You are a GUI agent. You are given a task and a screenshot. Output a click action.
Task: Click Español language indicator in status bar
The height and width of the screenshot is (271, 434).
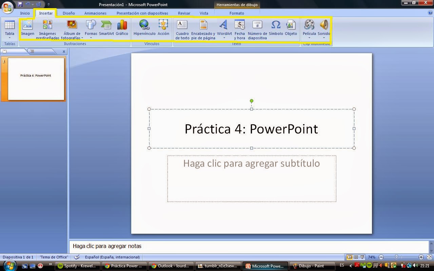click(112, 257)
